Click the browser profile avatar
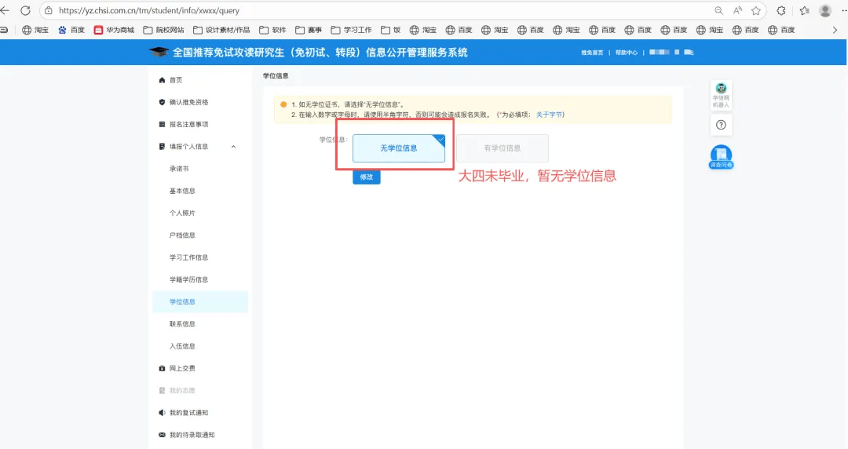The image size is (848, 449). pos(824,10)
